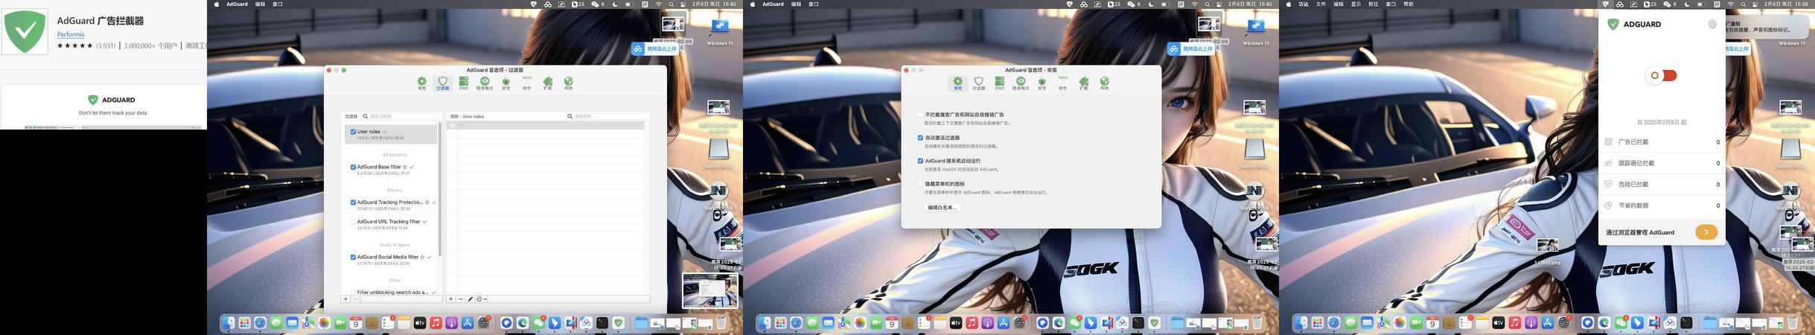The height and width of the screenshot is (335, 1815).
Task: Click orange arrow beside 通过浏览器管理 AdGuard
Action: (1706, 232)
